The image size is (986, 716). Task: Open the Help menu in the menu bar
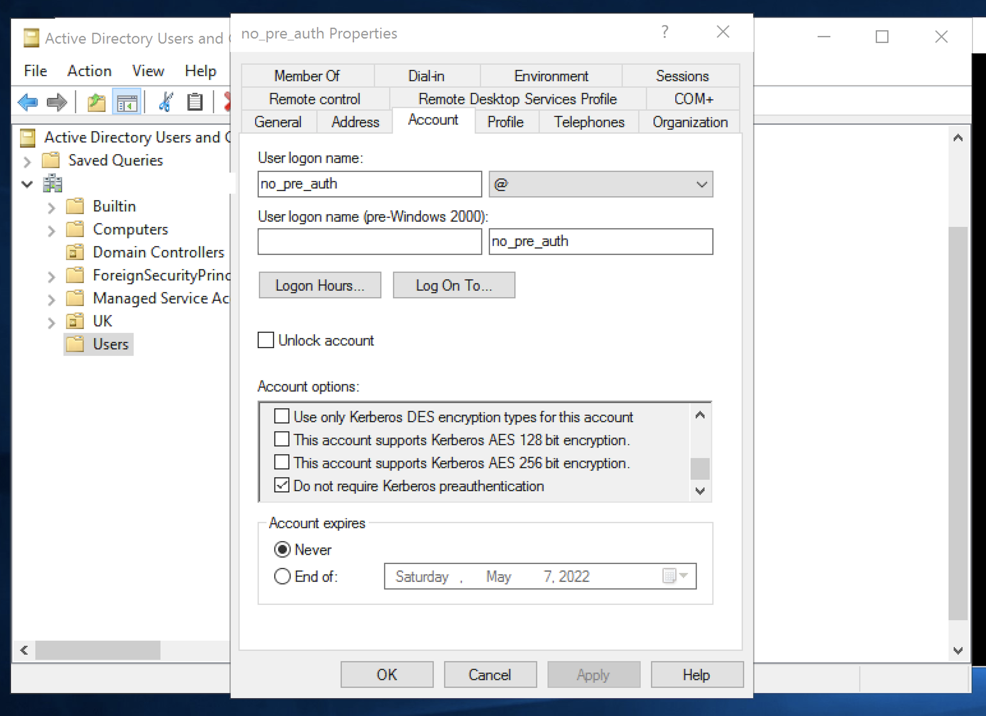(201, 71)
